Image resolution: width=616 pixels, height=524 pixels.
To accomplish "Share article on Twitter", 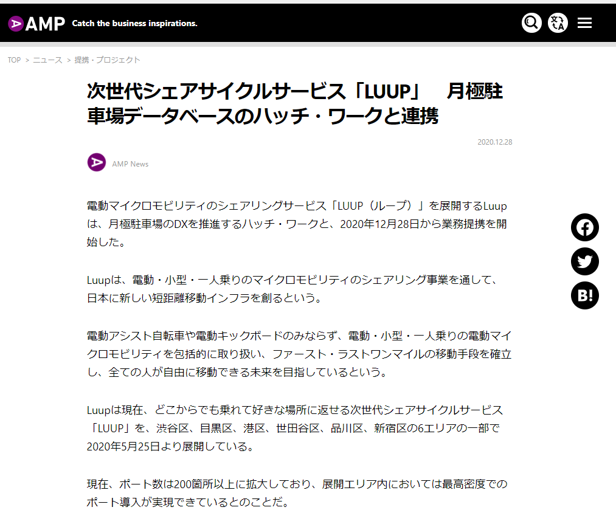I will pos(584,261).
